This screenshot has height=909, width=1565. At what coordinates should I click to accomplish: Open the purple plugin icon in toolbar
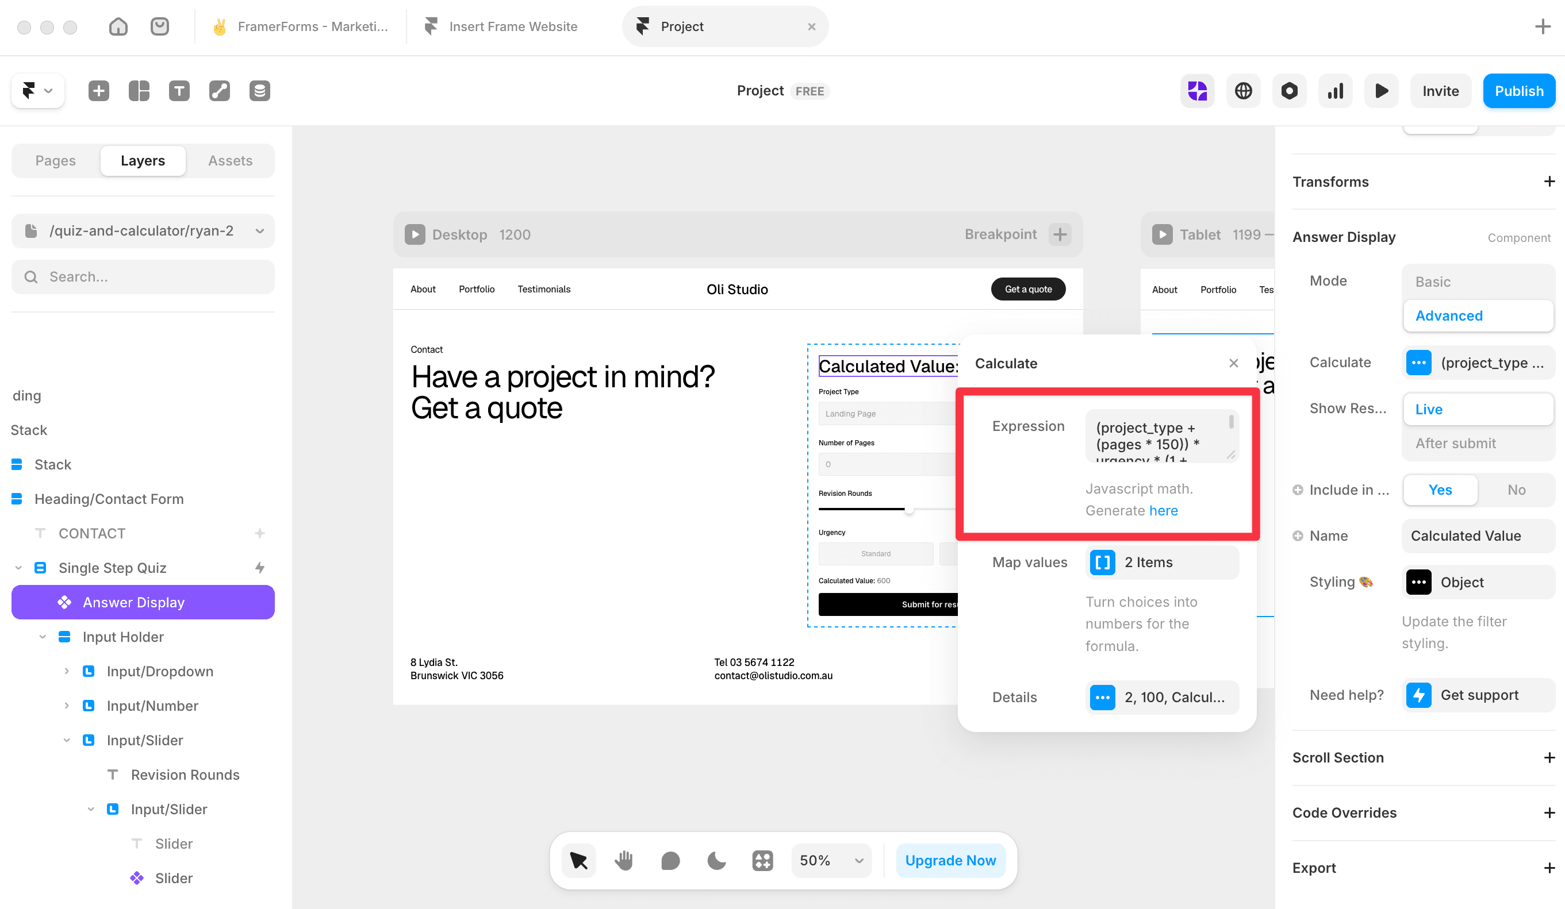click(x=1196, y=91)
